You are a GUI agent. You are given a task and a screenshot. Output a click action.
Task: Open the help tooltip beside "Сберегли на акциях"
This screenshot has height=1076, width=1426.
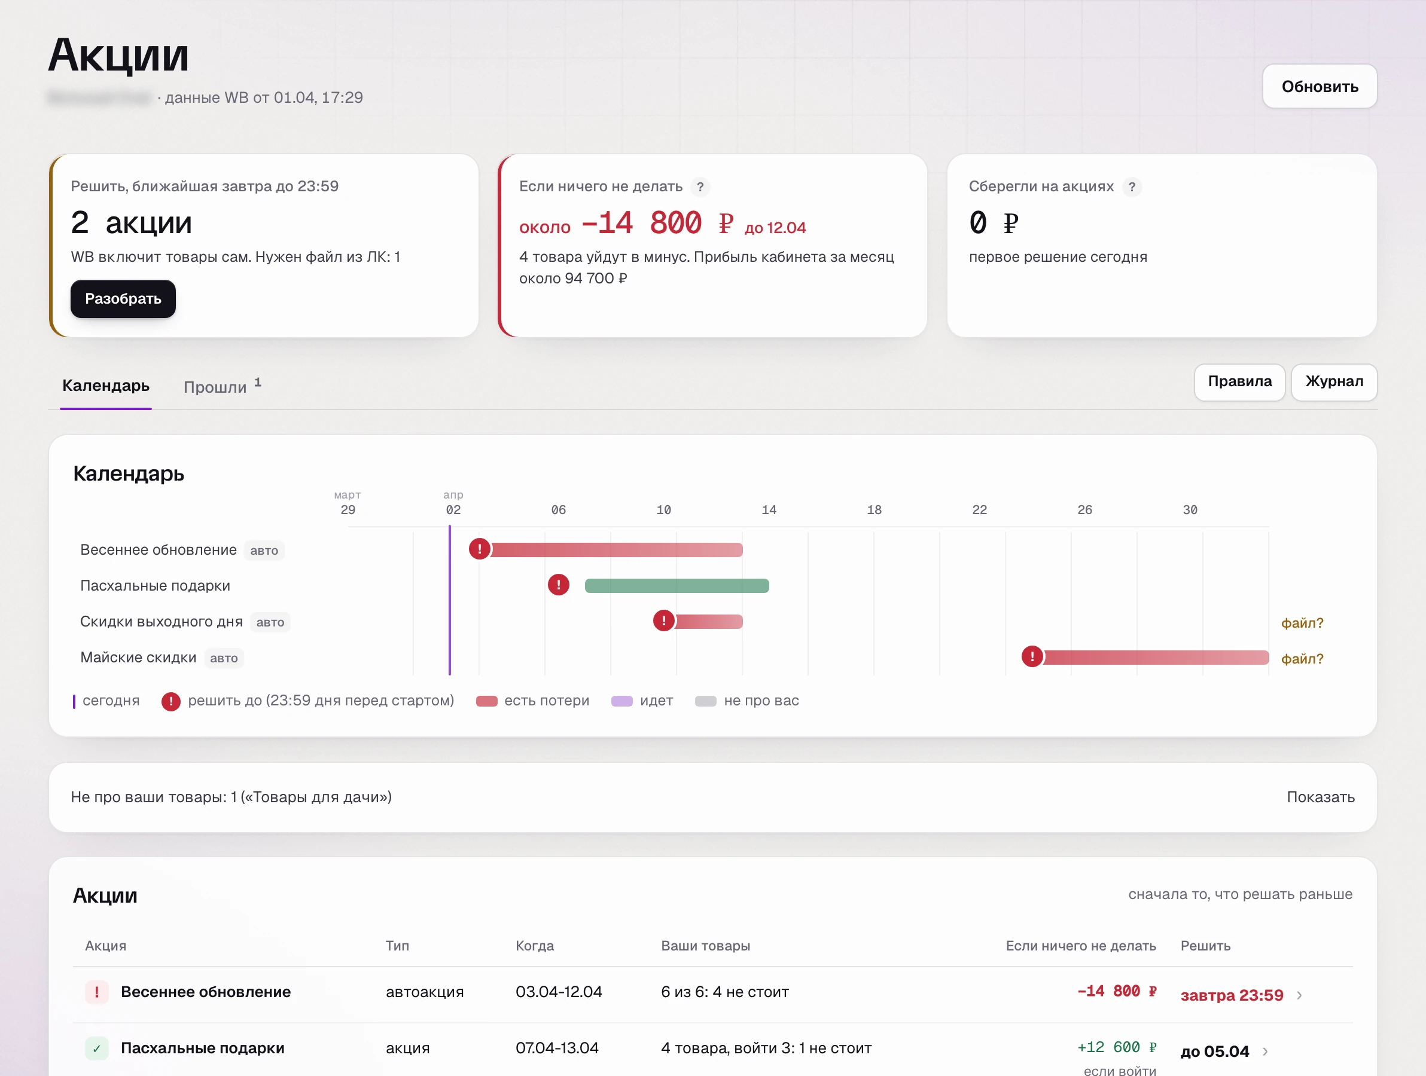coord(1131,187)
